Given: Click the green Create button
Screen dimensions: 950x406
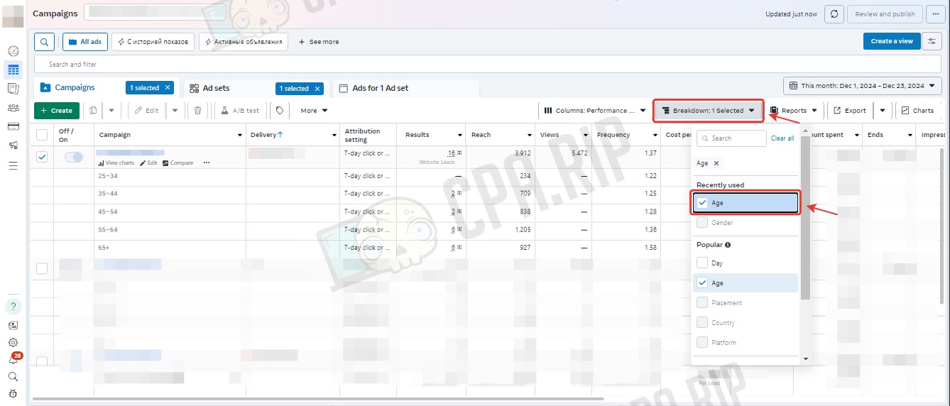Looking at the screenshot, I should 57,111.
